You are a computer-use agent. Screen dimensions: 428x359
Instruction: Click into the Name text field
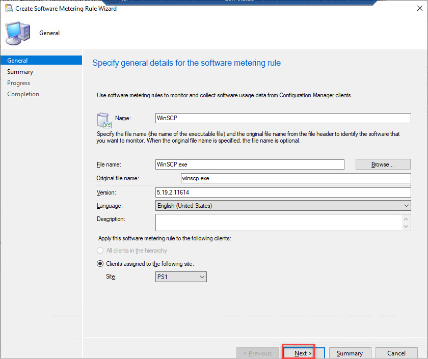pos(283,118)
